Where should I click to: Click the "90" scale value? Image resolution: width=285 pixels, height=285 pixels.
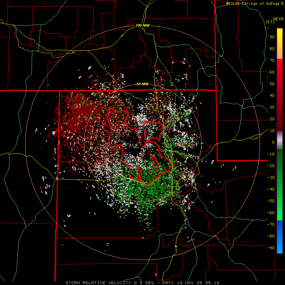pos(272,37)
